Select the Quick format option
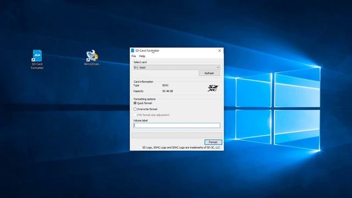Screen dimensions: 352x198 pos(143,103)
